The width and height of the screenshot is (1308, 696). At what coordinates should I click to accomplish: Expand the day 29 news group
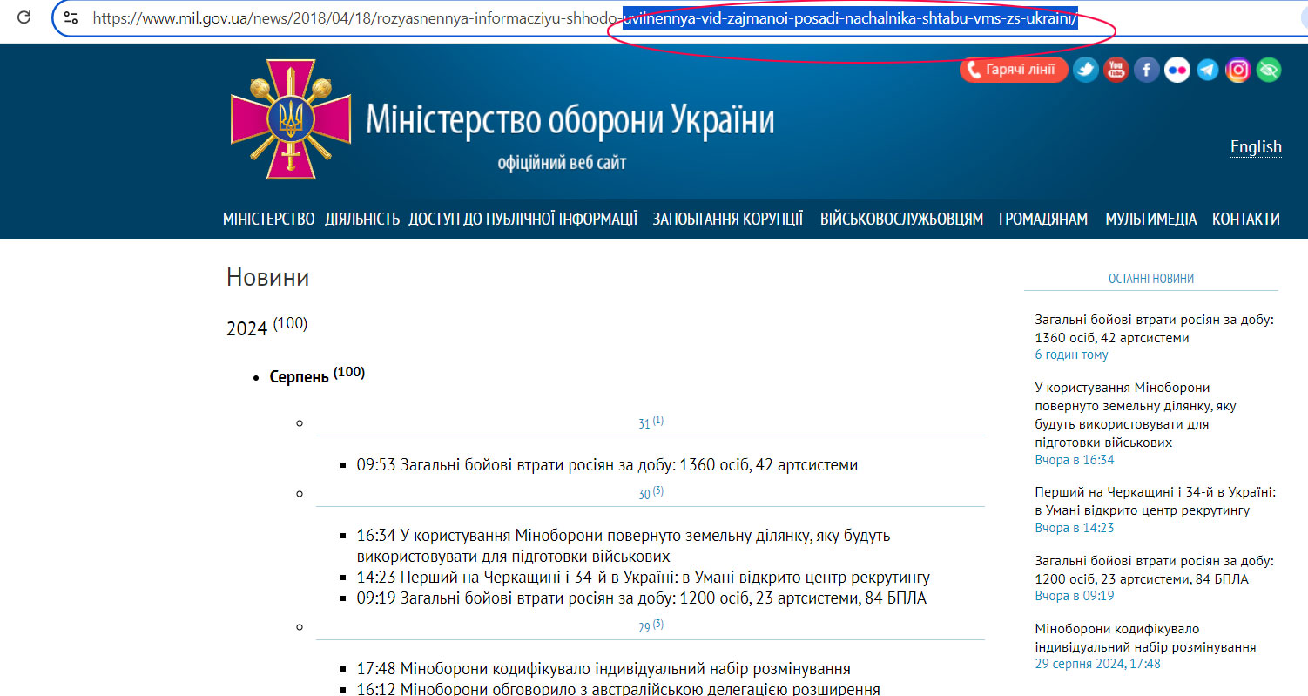point(644,627)
